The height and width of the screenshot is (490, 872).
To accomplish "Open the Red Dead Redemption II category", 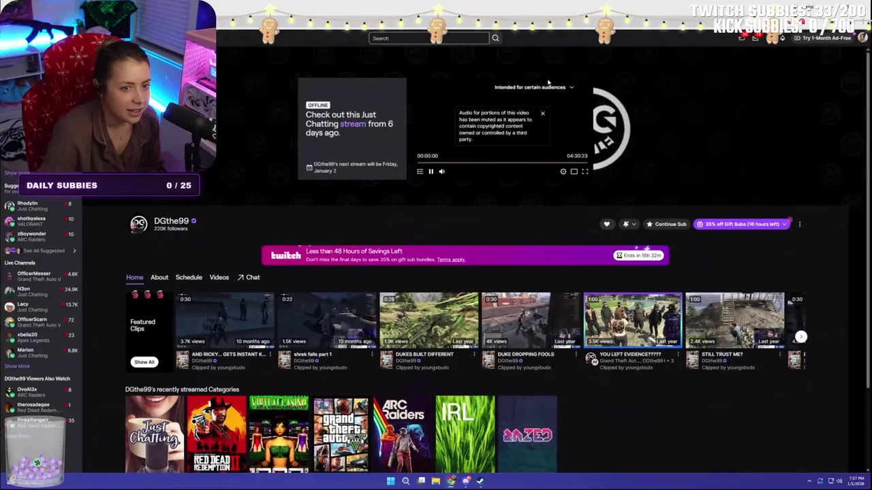I will [x=217, y=434].
